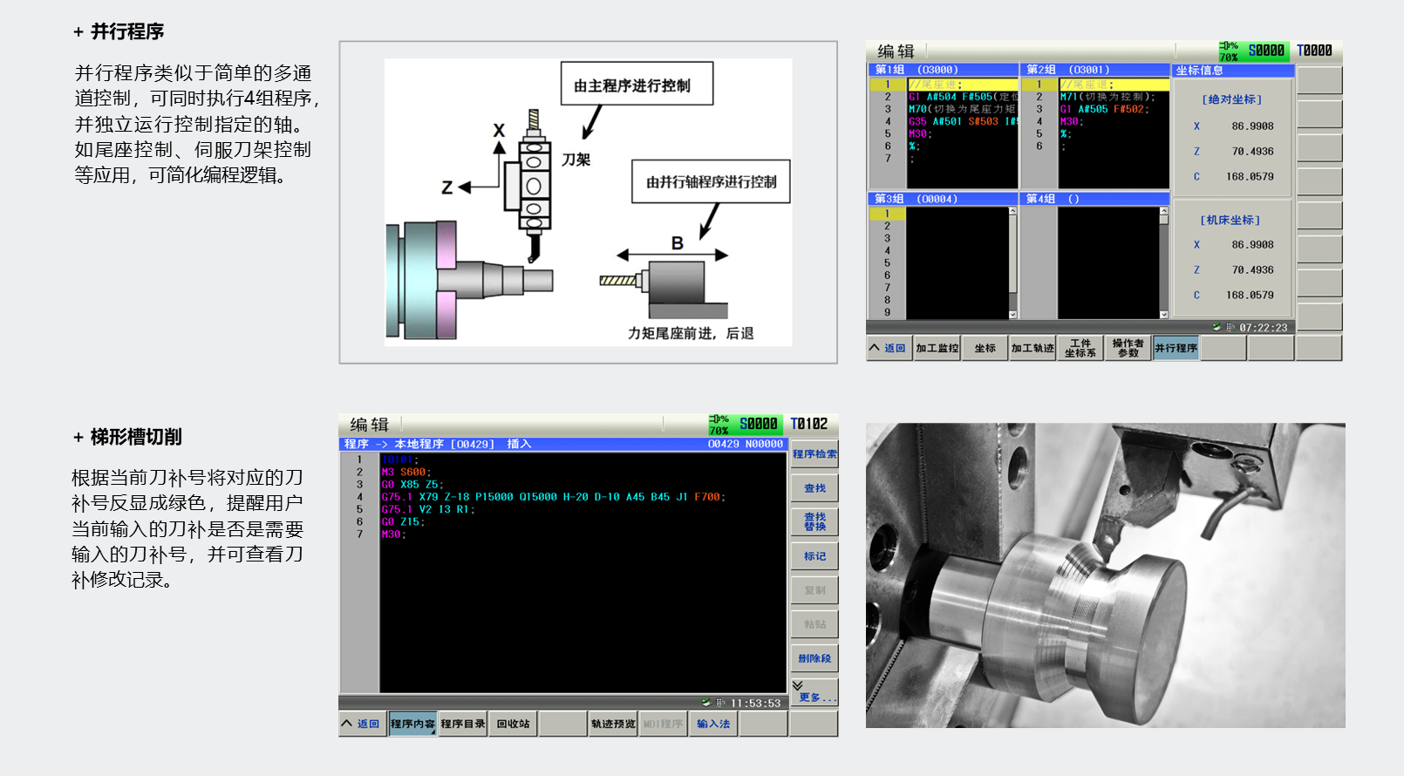Open the 工件坐标系 softkey
The image size is (1404, 776).
[x=1080, y=348]
